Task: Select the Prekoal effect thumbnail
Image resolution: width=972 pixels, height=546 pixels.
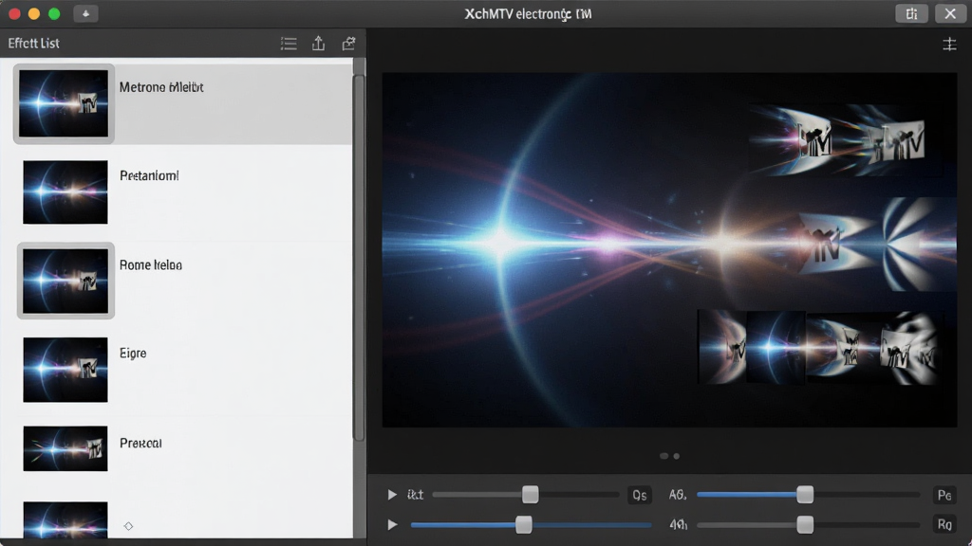Action: (x=65, y=448)
